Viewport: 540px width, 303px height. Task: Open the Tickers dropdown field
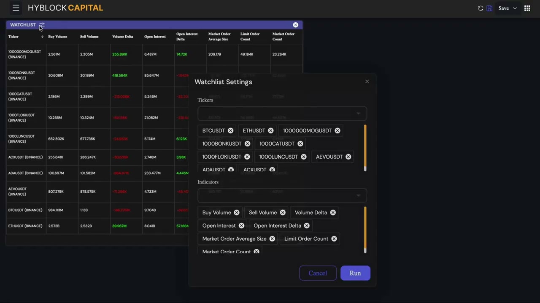[x=282, y=113]
